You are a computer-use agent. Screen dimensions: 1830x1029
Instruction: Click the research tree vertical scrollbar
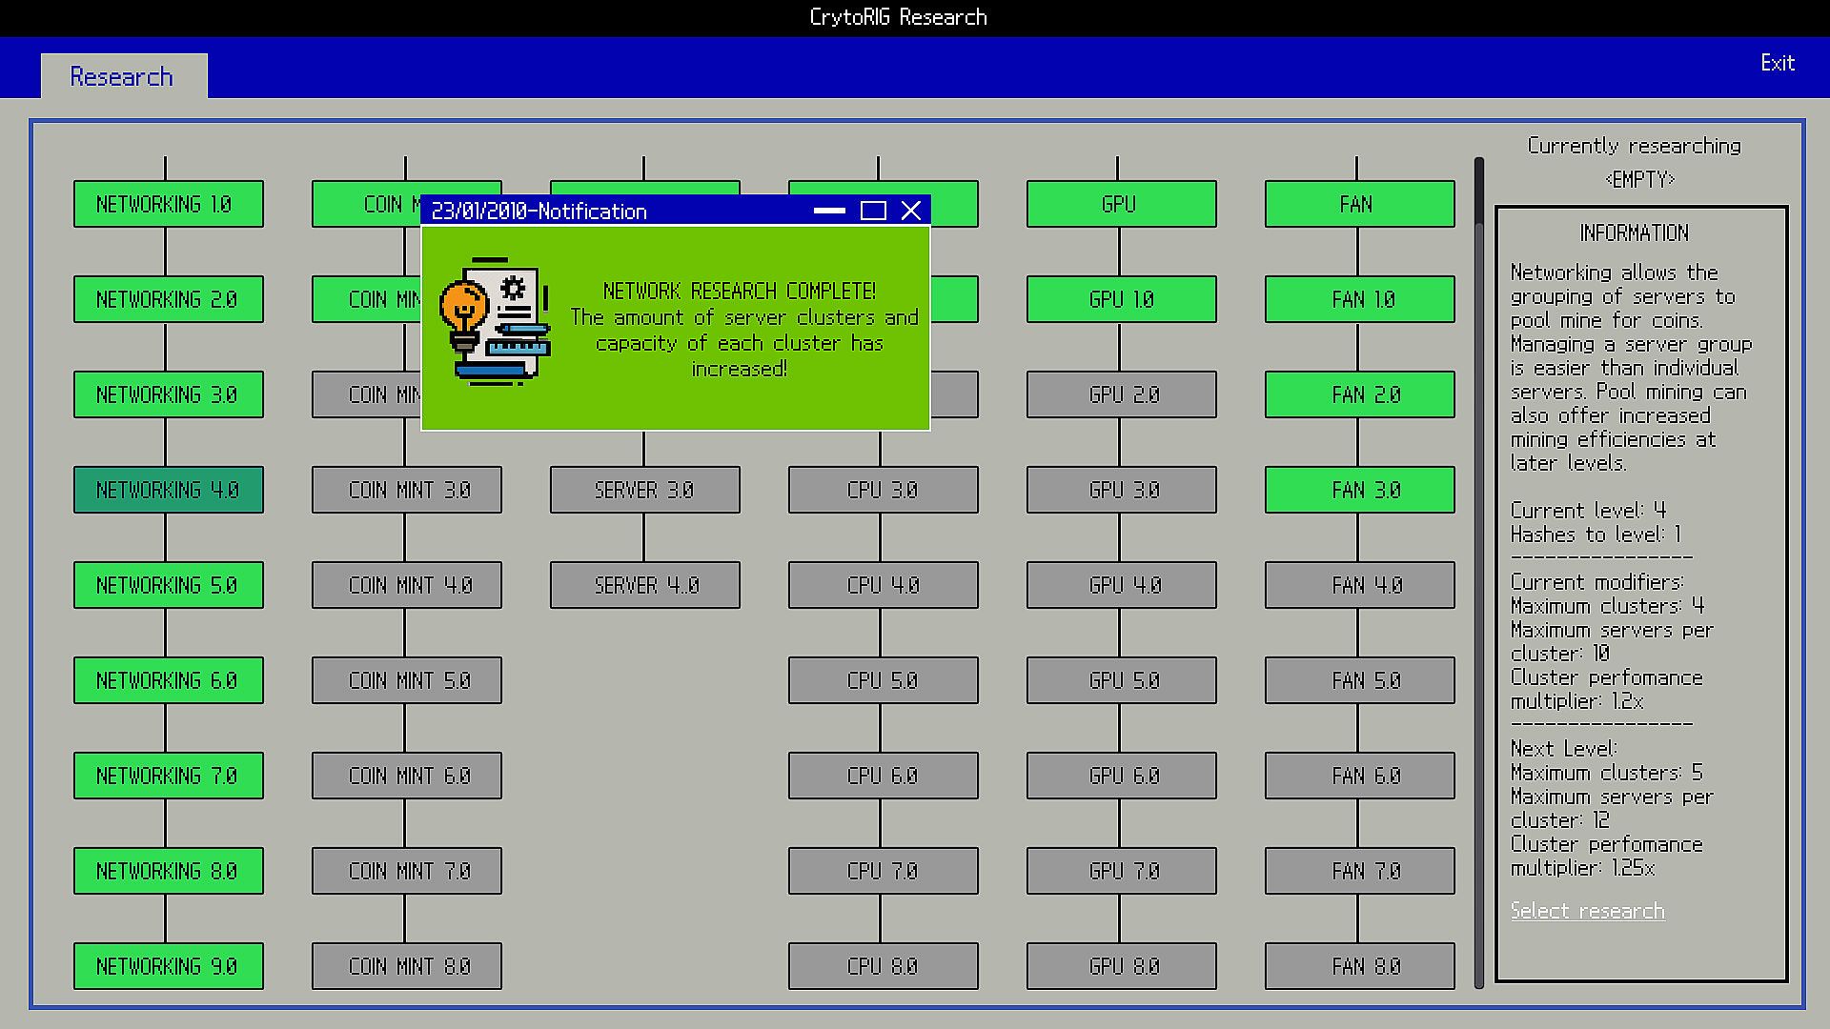1479,572
